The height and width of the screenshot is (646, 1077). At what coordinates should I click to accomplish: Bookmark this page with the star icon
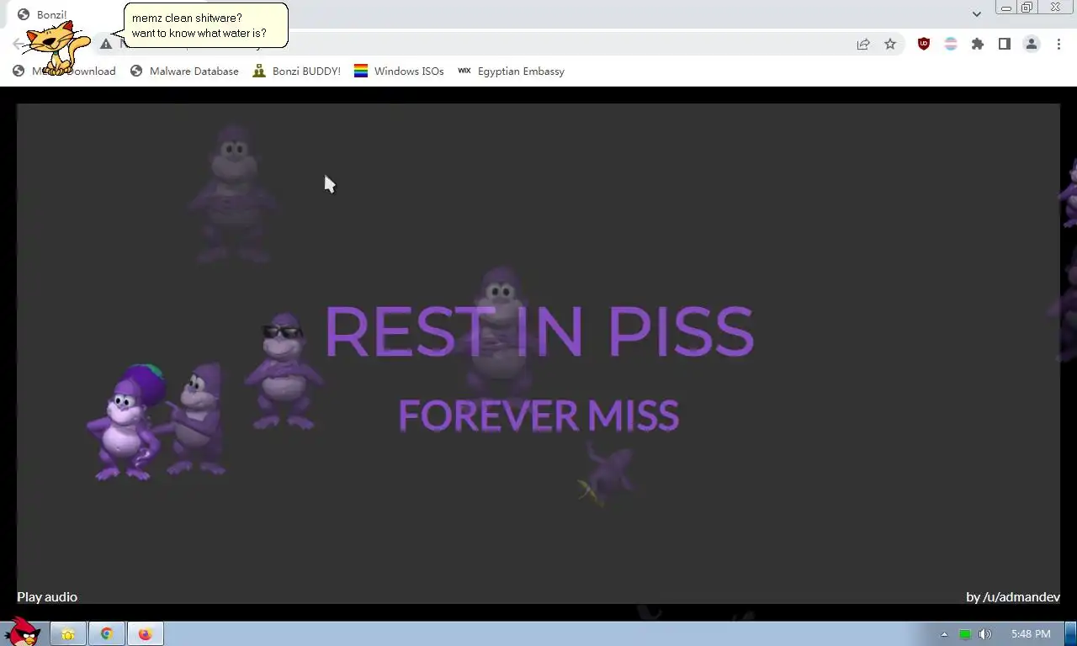(890, 45)
